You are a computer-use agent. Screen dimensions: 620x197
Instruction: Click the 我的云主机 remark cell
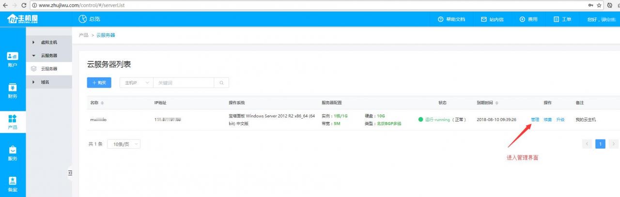tap(586, 120)
